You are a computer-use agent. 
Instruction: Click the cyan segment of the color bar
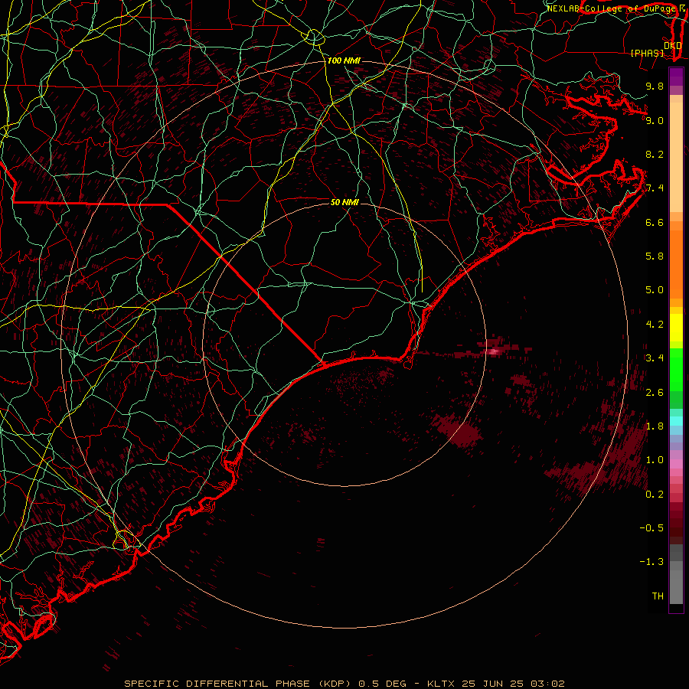(x=676, y=420)
